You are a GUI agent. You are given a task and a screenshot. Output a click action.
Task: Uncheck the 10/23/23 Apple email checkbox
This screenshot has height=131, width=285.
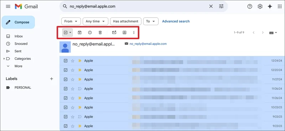point(66,108)
